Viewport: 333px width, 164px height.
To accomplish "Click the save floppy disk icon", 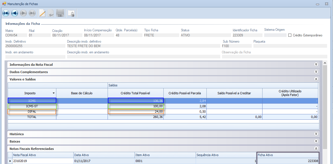I will [60, 13].
